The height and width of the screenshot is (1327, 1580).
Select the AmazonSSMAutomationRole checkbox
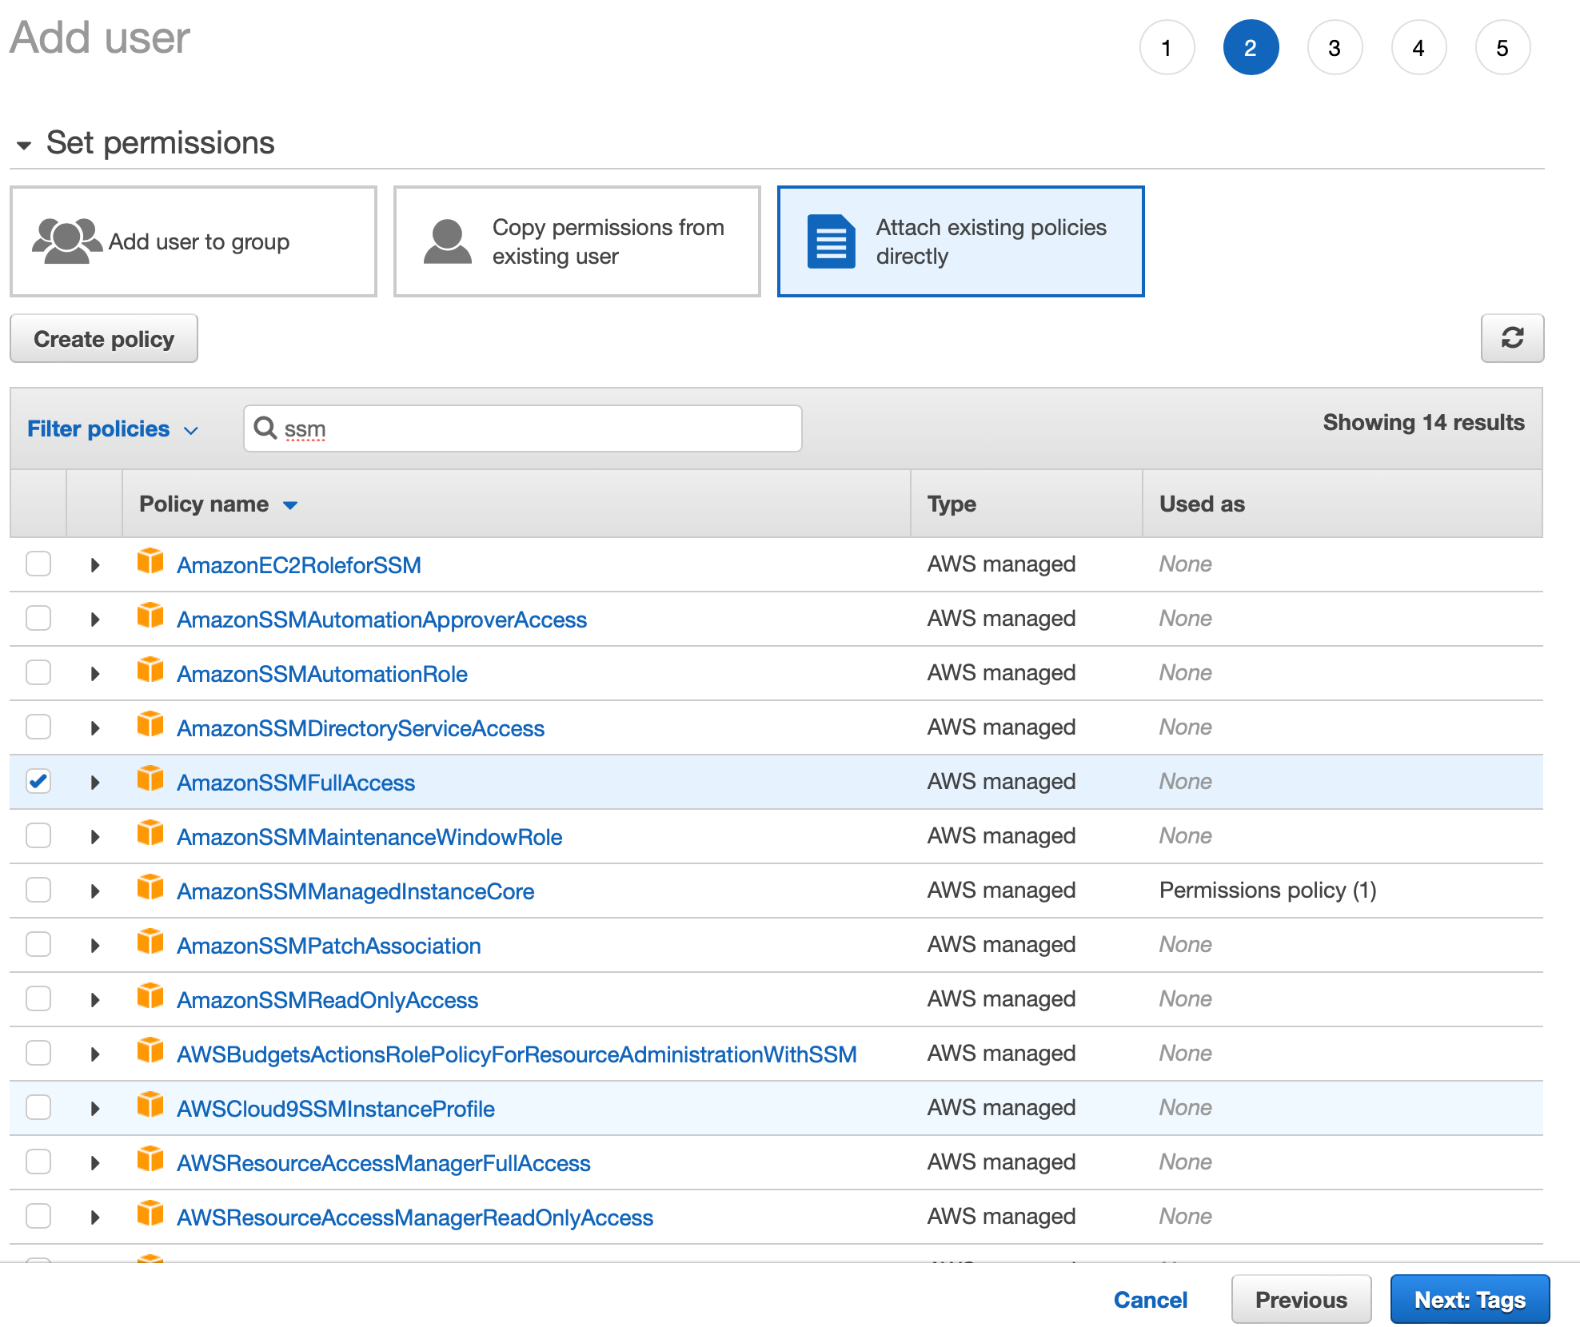pos(38,672)
